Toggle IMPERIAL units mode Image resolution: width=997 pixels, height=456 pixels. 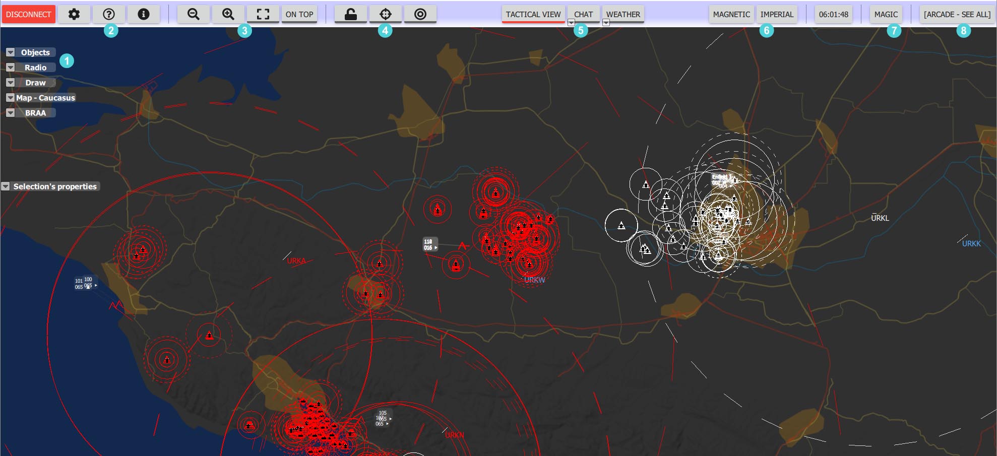coord(777,14)
